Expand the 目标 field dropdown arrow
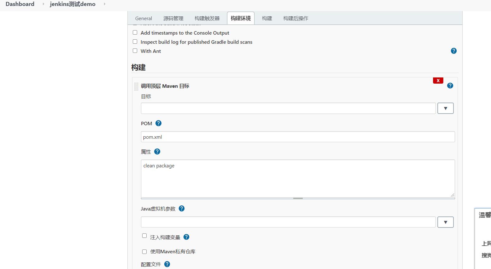Viewport: 491px width, 269px height. [446, 108]
